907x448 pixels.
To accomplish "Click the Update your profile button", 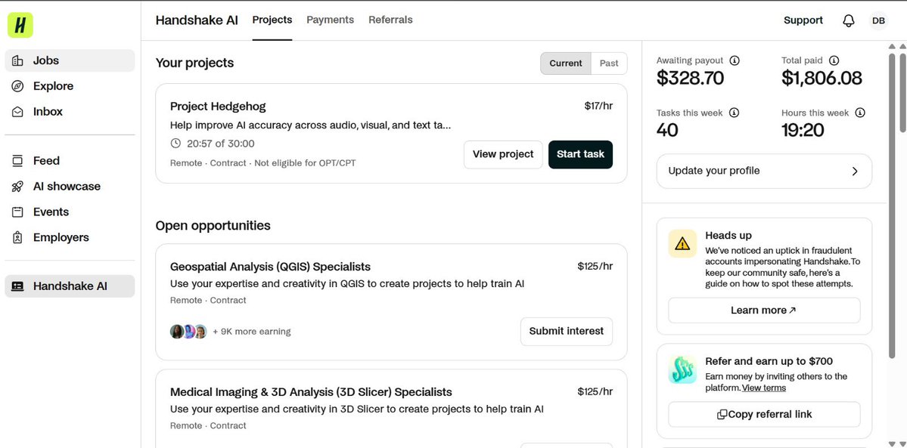I will coord(764,171).
